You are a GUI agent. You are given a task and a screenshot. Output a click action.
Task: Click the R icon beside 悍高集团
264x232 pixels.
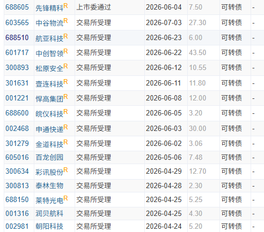click(x=65, y=97)
